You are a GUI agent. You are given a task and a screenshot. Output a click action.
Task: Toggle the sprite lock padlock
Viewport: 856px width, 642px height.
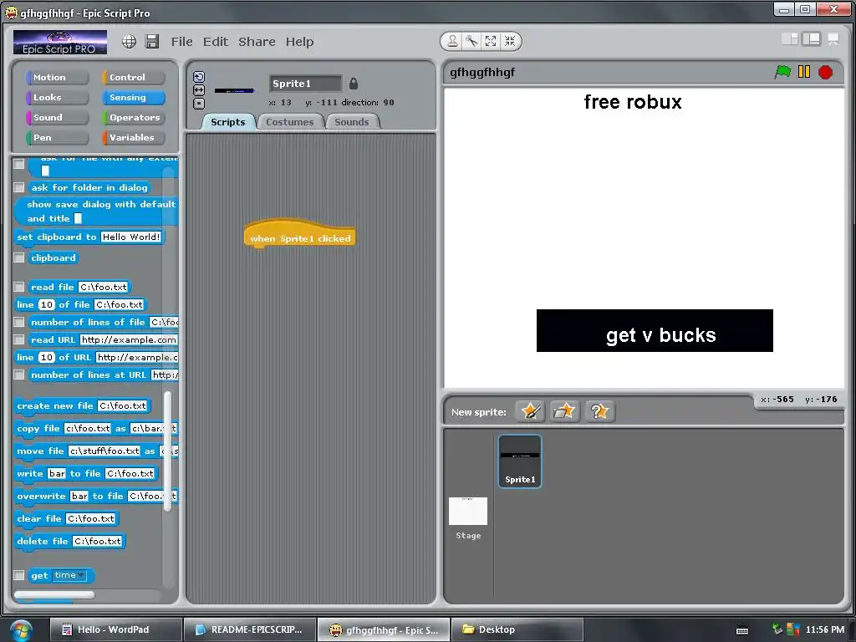click(x=354, y=84)
